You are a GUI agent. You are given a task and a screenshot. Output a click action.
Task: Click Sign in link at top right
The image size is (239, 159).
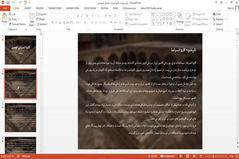pos(231,8)
